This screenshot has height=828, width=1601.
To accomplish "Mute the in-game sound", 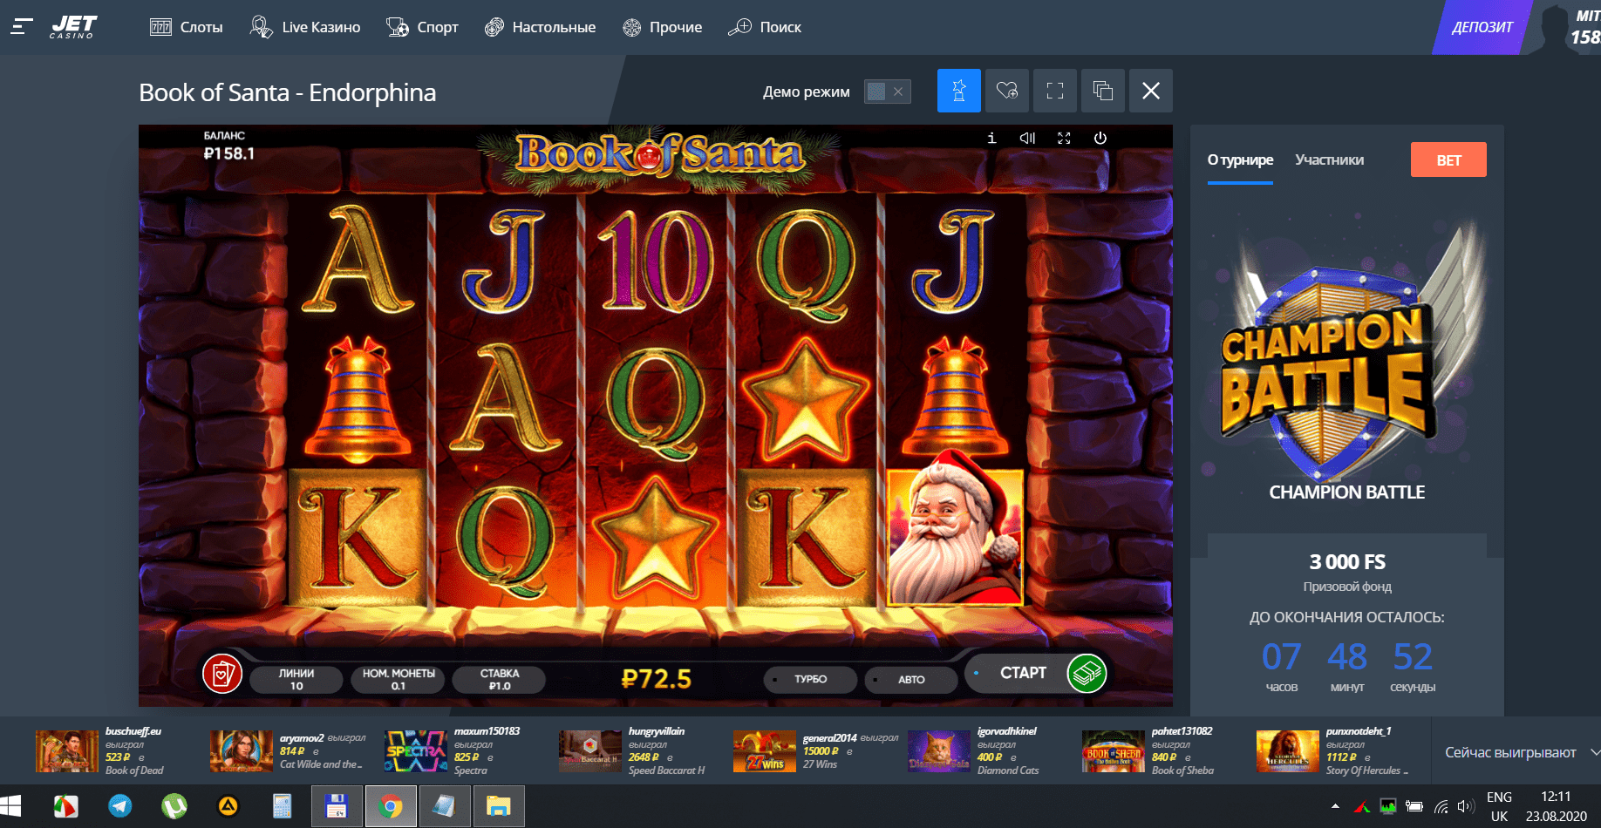I will (x=1027, y=138).
